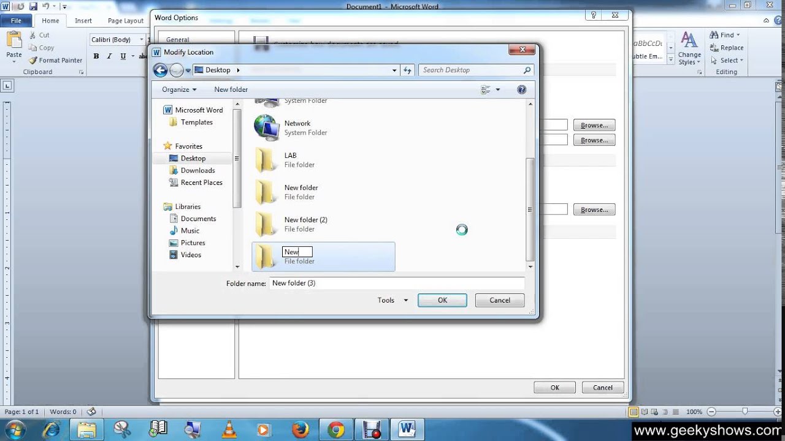Open the change-view dropdown in Modify Location
Image resolution: width=785 pixels, height=441 pixels.
(497, 89)
